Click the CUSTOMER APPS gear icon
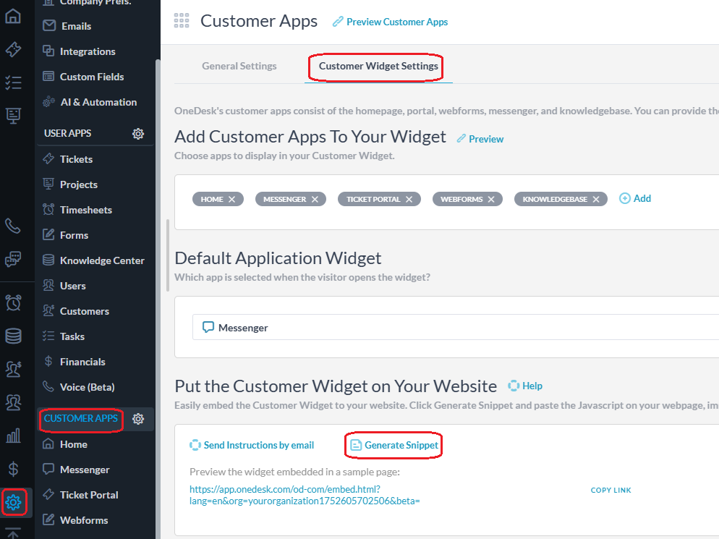Viewport: 719px width, 539px height. (138, 419)
